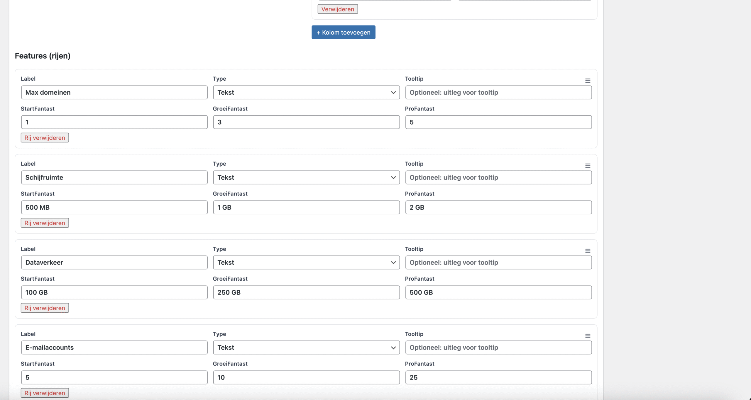Click drag handle icon of E-mailaccounts row
This screenshot has height=400, width=751.
click(588, 336)
